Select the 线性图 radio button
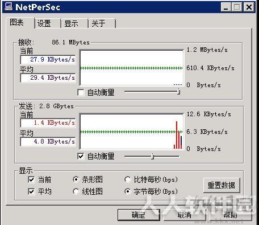The image size is (259, 225). (76, 191)
